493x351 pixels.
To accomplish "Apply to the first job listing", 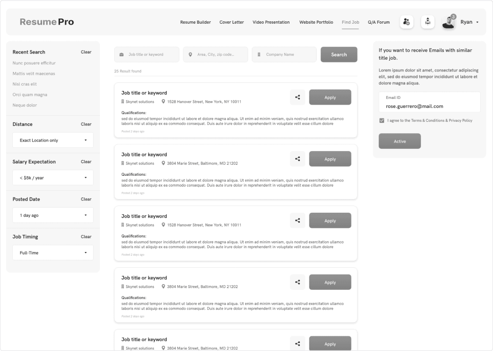I will (x=330, y=97).
